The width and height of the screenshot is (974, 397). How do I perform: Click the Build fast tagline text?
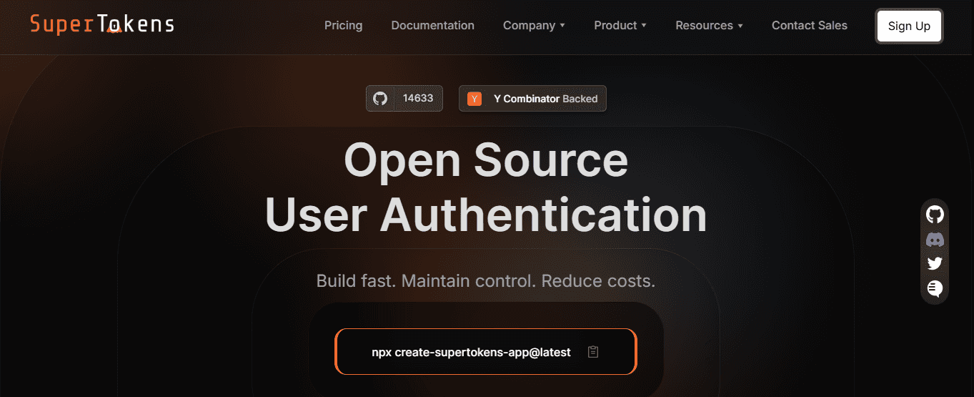[x=486, y=280]
